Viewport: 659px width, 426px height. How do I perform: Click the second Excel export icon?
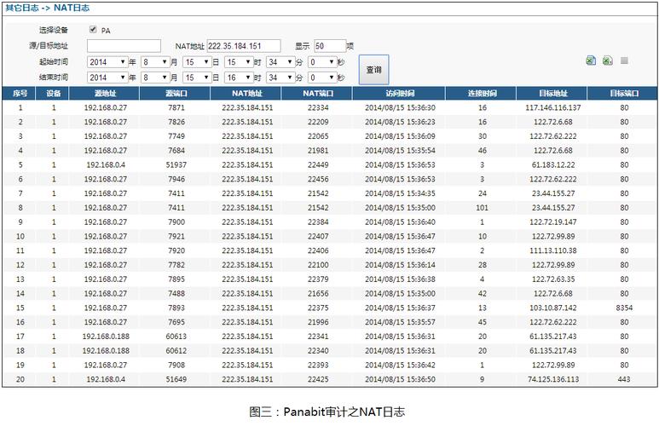607,60
